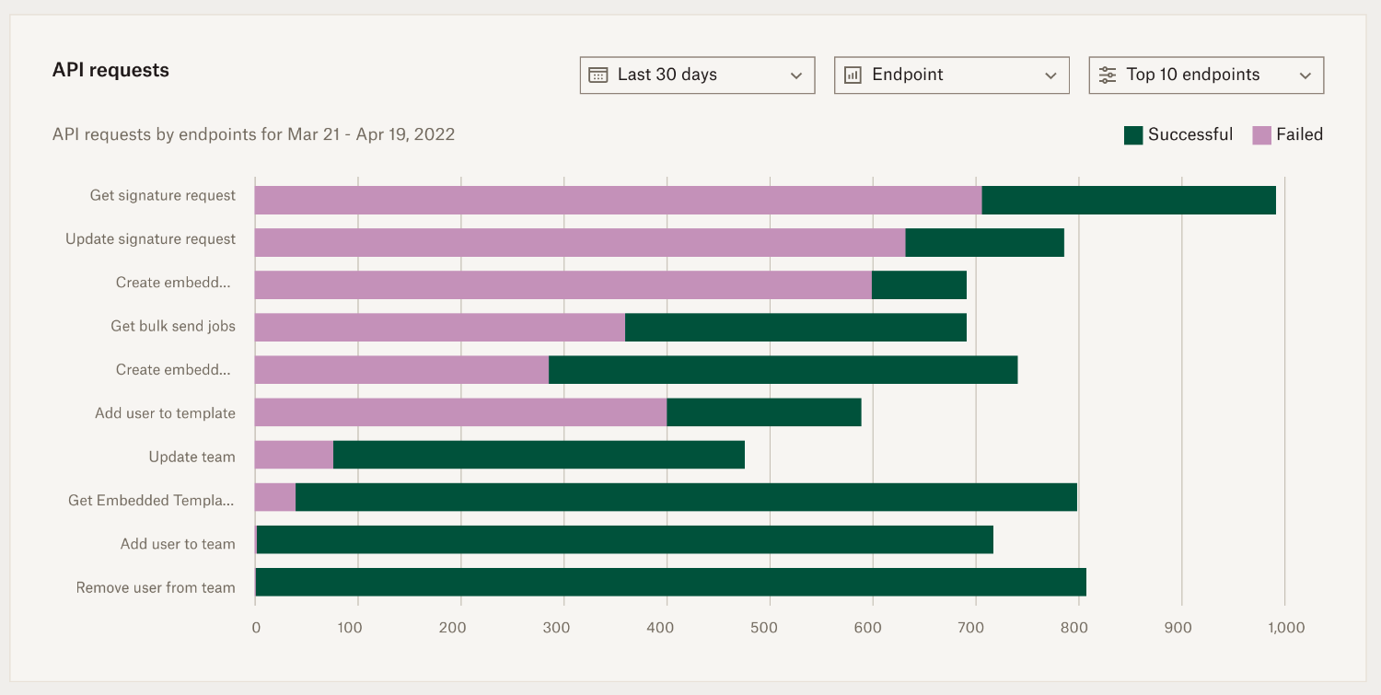Click the chevron in the date range selector
The height and width of the screenshot is (695, 1381).
795,75
